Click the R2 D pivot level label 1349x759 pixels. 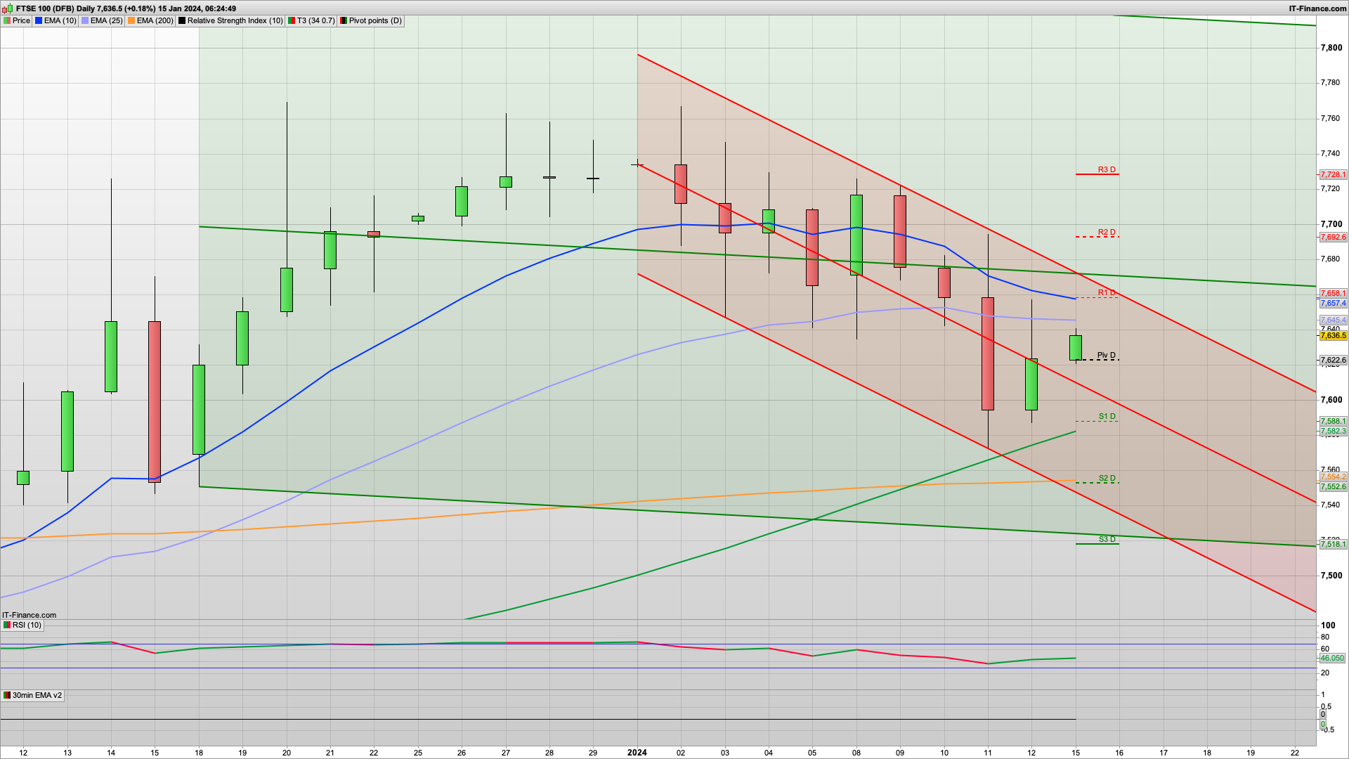click(1107, 232)
